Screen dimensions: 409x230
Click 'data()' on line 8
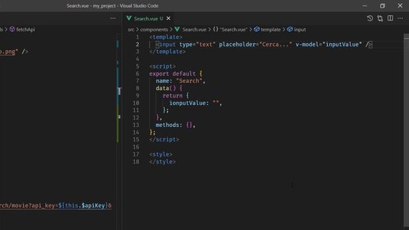pyautogui.click(x=166, y=88)
